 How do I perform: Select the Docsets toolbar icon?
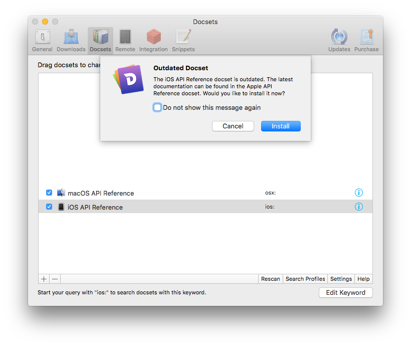[100, 41]
